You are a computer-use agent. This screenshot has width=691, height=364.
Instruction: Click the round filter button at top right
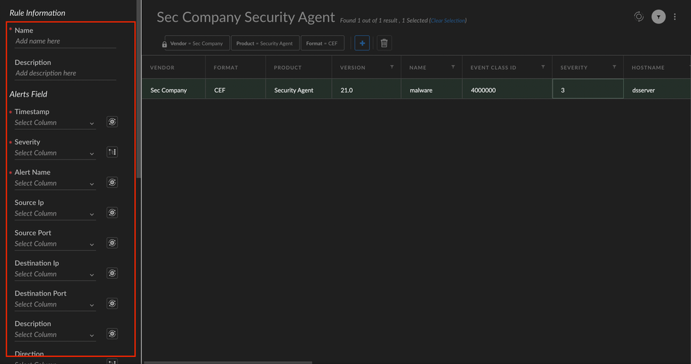(x=658, y=17)
